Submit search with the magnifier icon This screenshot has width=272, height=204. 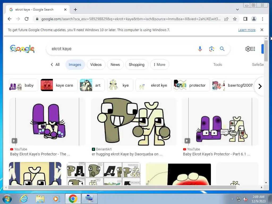point(222,49)
